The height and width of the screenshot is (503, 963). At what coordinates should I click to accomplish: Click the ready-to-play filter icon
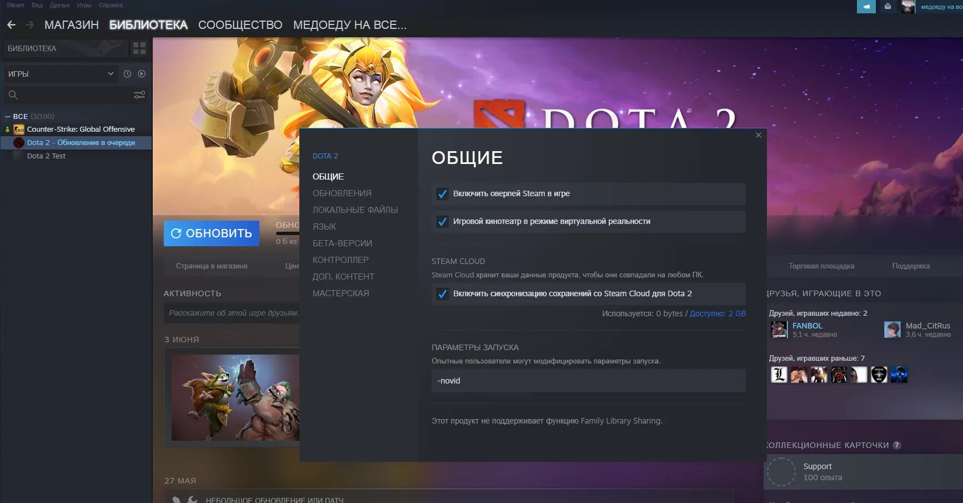[x=142, y=74]
